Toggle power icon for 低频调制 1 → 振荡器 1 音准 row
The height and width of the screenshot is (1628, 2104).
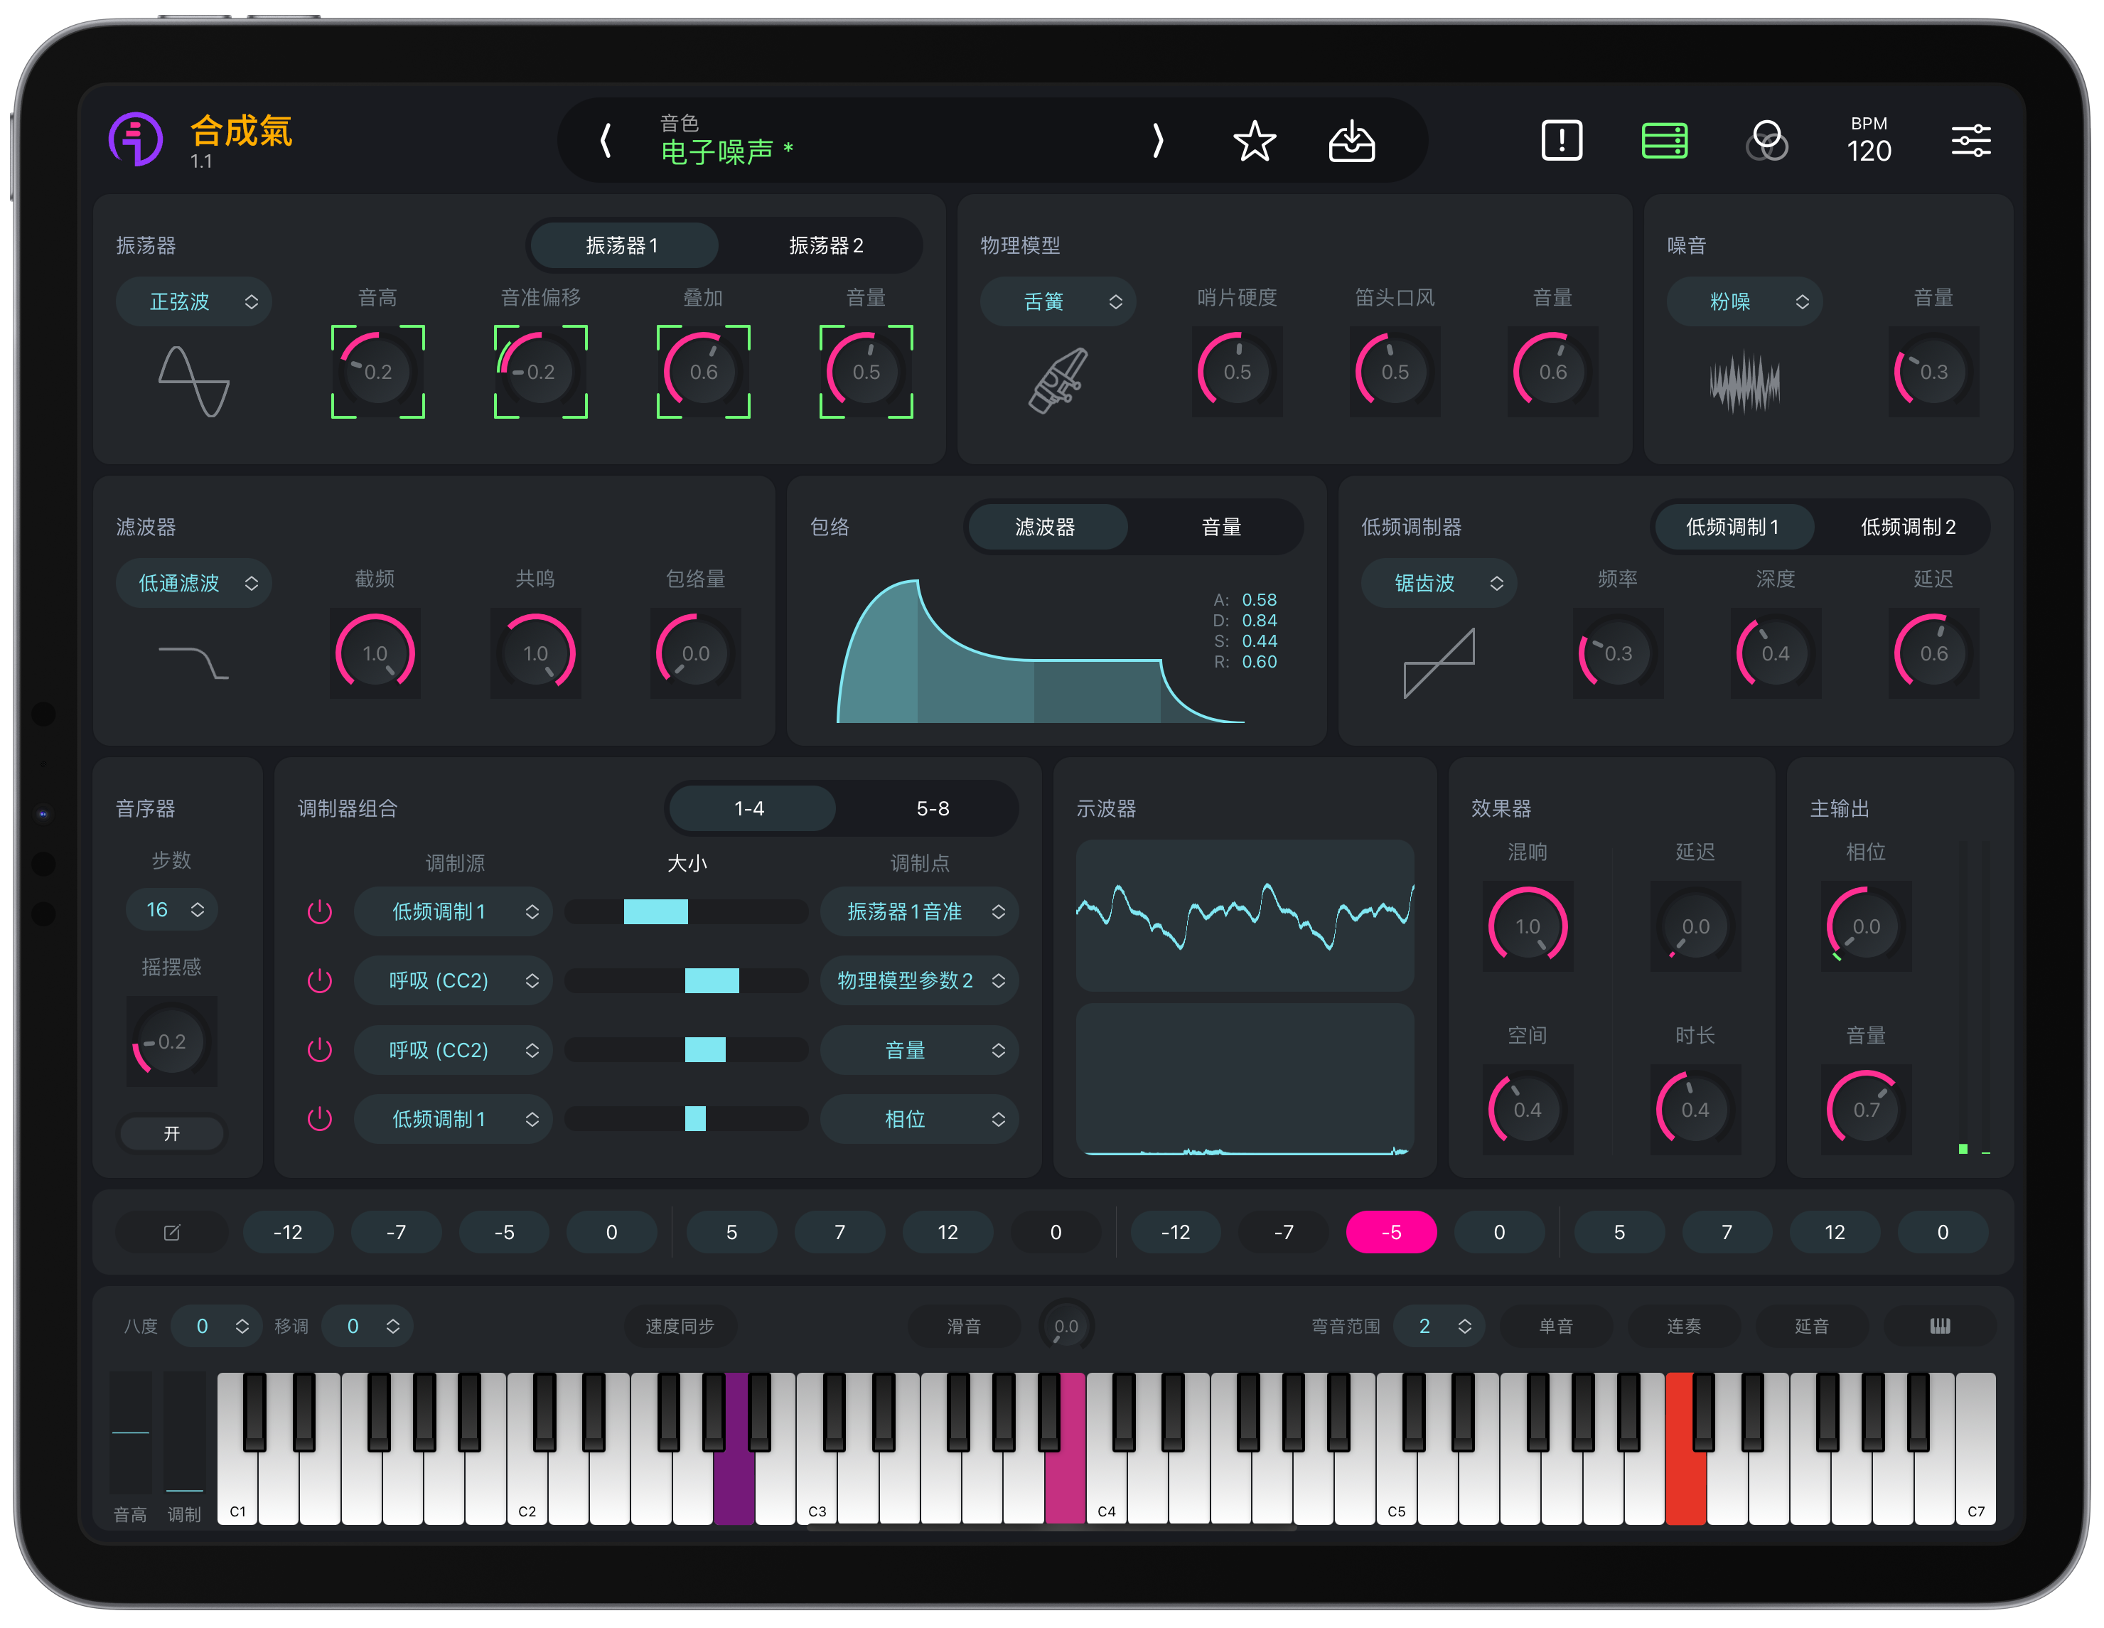coord(319,911)
